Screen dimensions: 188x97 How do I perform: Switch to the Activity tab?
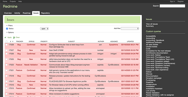17,13
